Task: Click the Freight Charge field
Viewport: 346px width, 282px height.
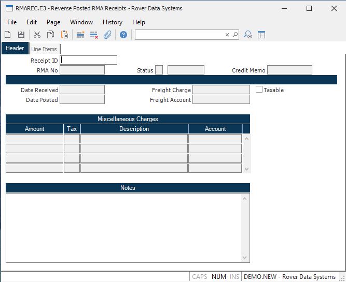Action: tap(221, 90)
